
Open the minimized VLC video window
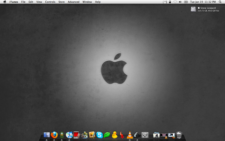pos(164,136)
